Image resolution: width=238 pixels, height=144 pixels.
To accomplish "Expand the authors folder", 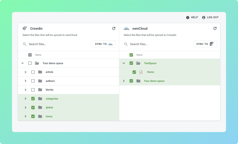I will (x=25, y=81).
